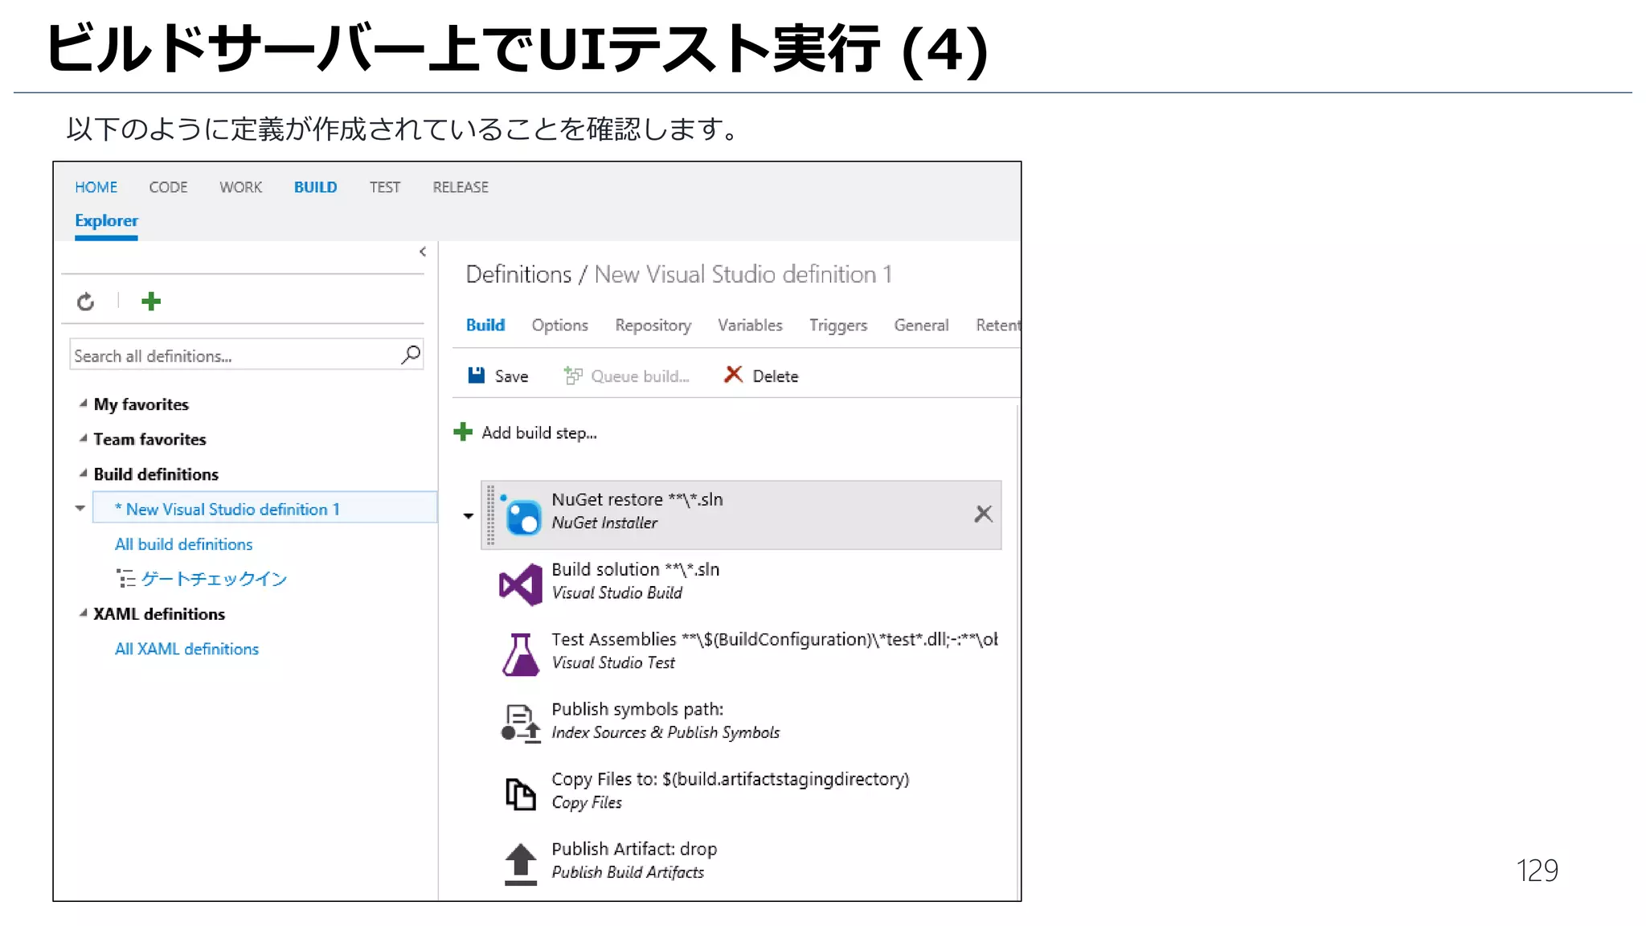Click the refresh definitions icon

point(86,301)
